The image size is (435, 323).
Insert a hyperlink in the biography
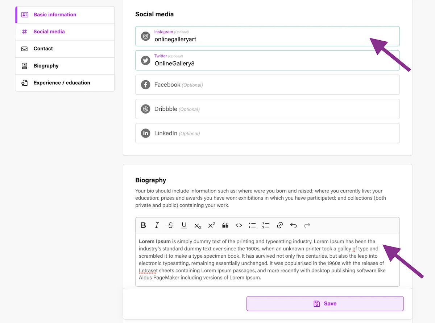(279, 225)
